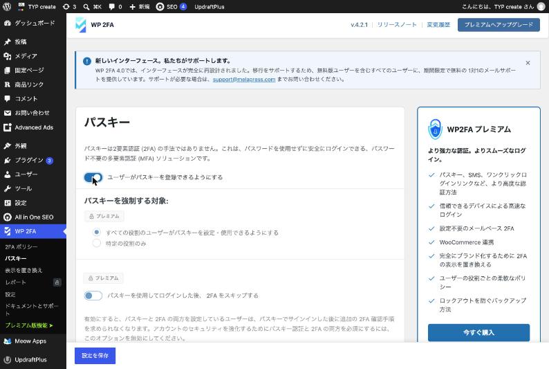
Task: Click the お問い合わせ envelope icon
Action: point(8,113)
